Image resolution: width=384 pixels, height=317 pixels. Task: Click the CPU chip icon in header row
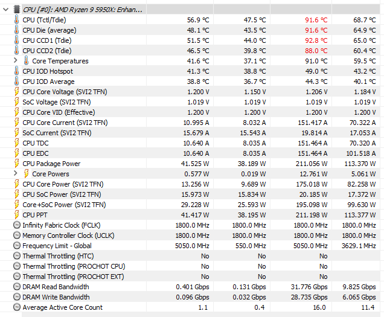pyautogui.click(x=16, y=10)
